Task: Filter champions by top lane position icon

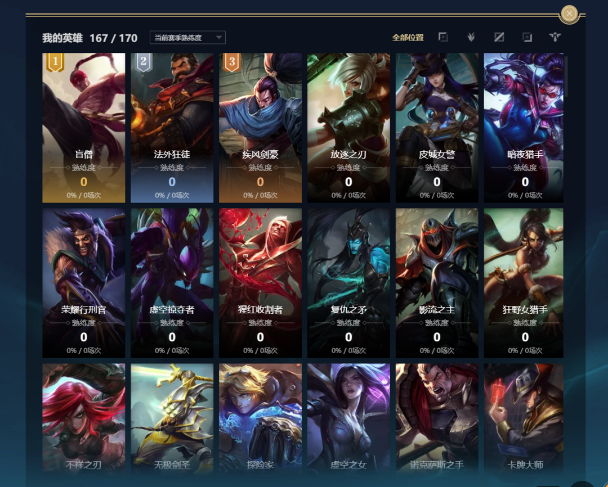Action: click(x=443, y=37)
